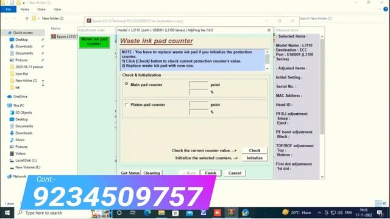390x219 pixels.
Task: Open the Mail app on the taskbar
Action: pos(190,213)
